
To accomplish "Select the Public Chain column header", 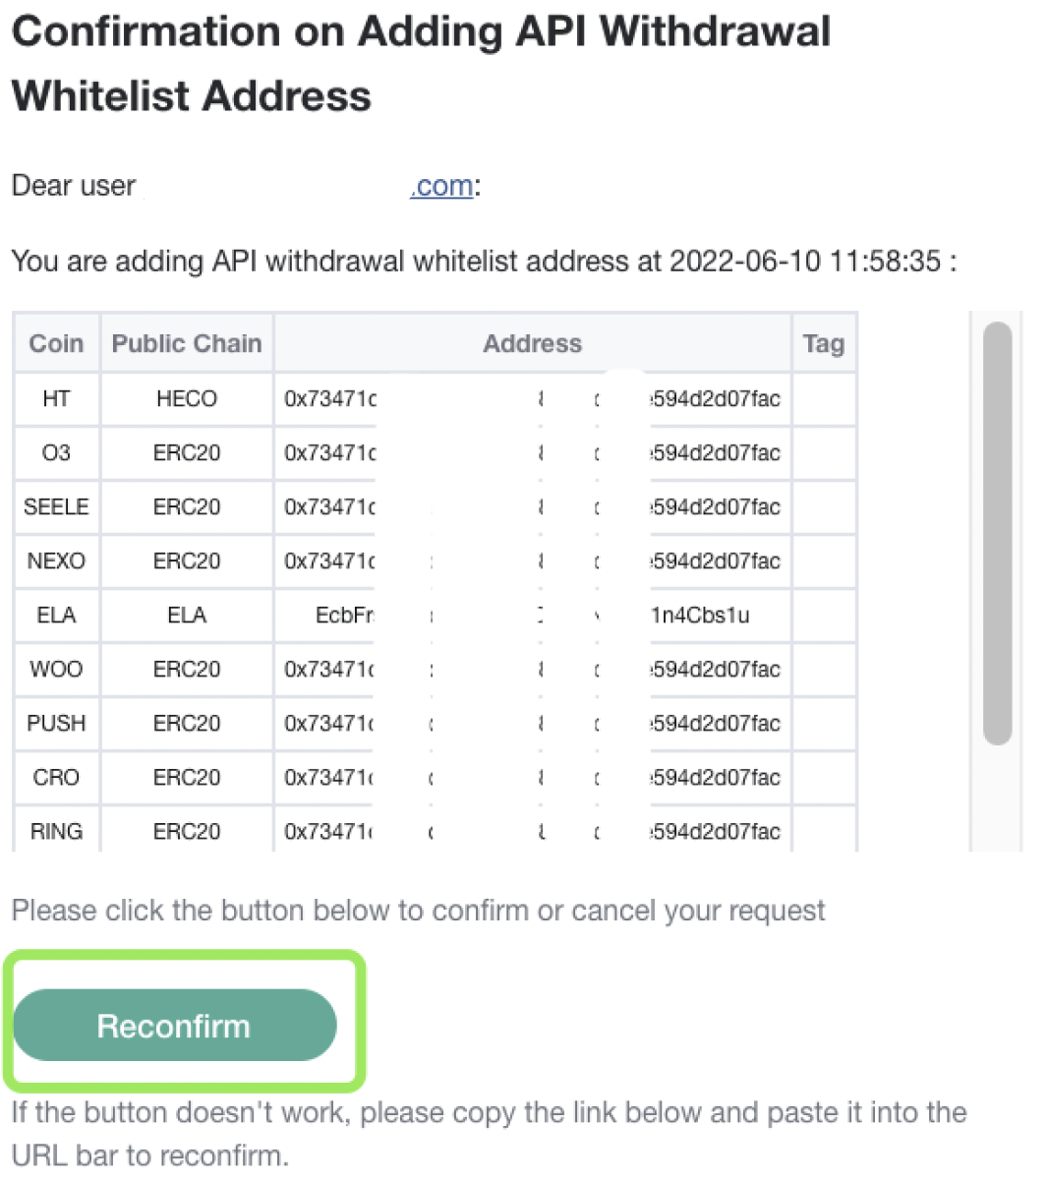I will tap(187, 343).
